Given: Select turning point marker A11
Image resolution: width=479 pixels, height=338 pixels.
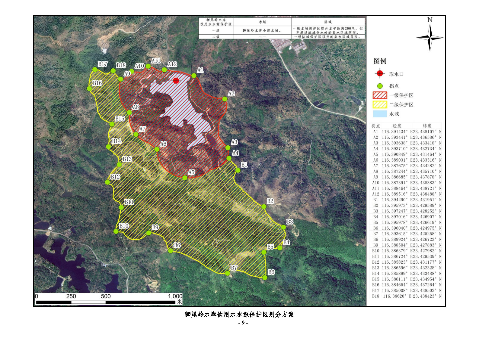Looking at the screenshot, I should pyautogui.click(x=148, y=66).
